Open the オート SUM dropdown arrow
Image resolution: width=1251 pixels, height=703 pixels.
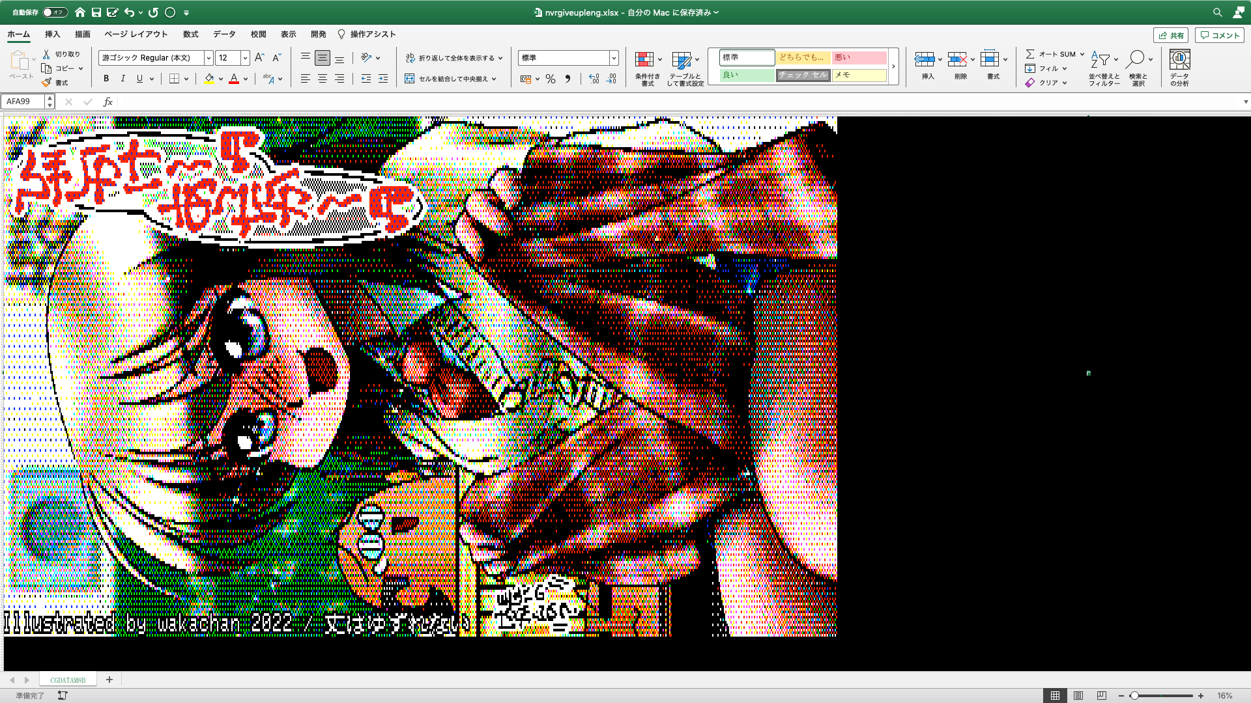click(1082, 54)
